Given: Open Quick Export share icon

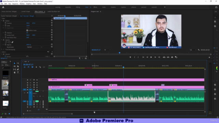Looking at the screenshot, I should click(216, 7).
